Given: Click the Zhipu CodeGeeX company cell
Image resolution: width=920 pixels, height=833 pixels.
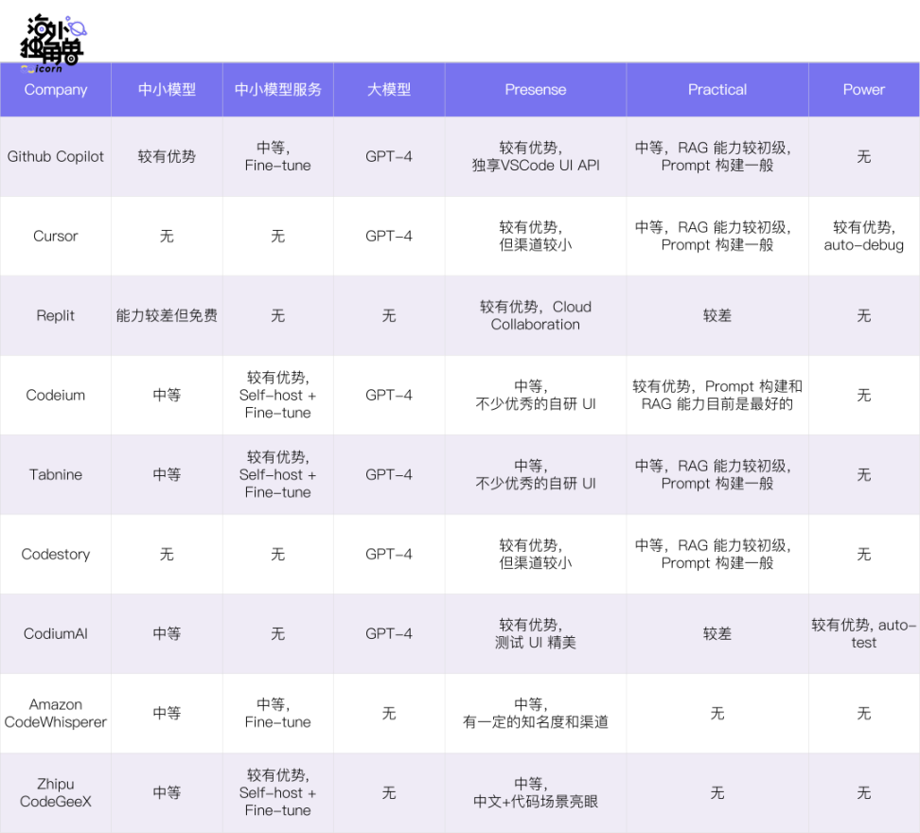Looking at the screenshot, I should tap(56, 793).
